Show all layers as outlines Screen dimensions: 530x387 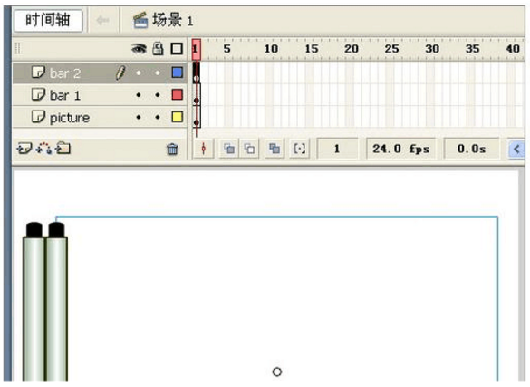[x=177, y=49]
